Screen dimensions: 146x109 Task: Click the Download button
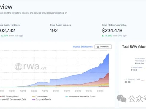(x=103, y=46)
